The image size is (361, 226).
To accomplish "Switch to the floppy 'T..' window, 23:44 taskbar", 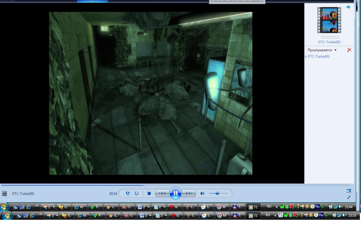I will click(x=238, y=207).
